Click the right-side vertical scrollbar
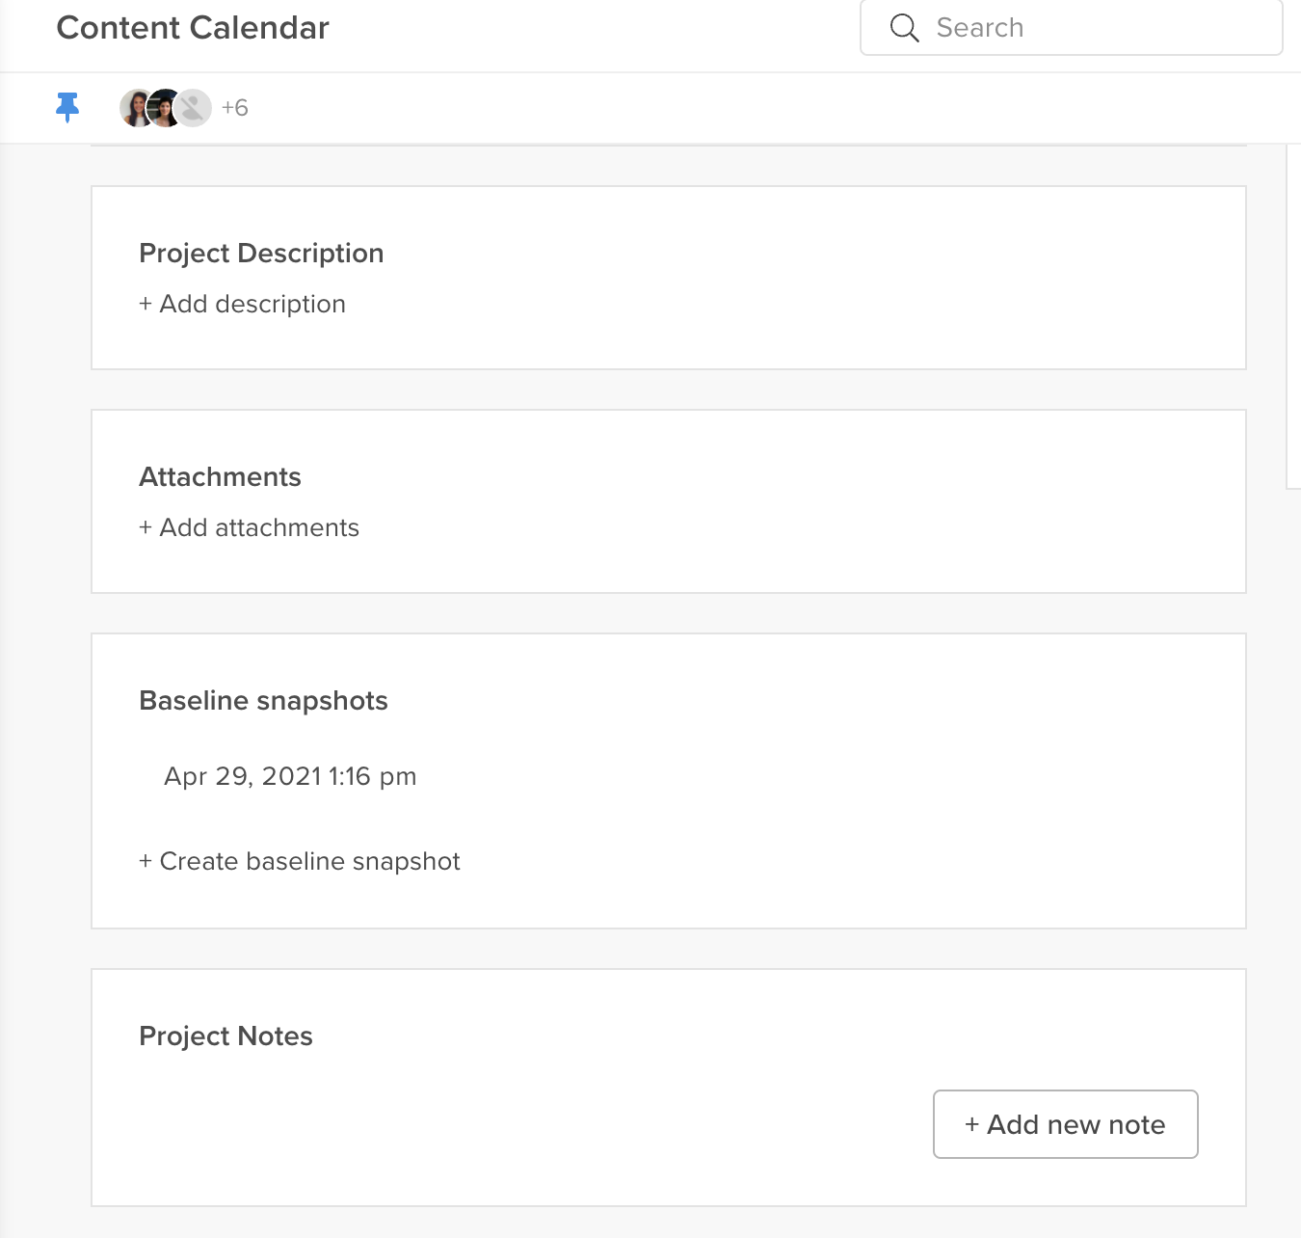Viewport: 1301px width, 1238px height. 1293,316
